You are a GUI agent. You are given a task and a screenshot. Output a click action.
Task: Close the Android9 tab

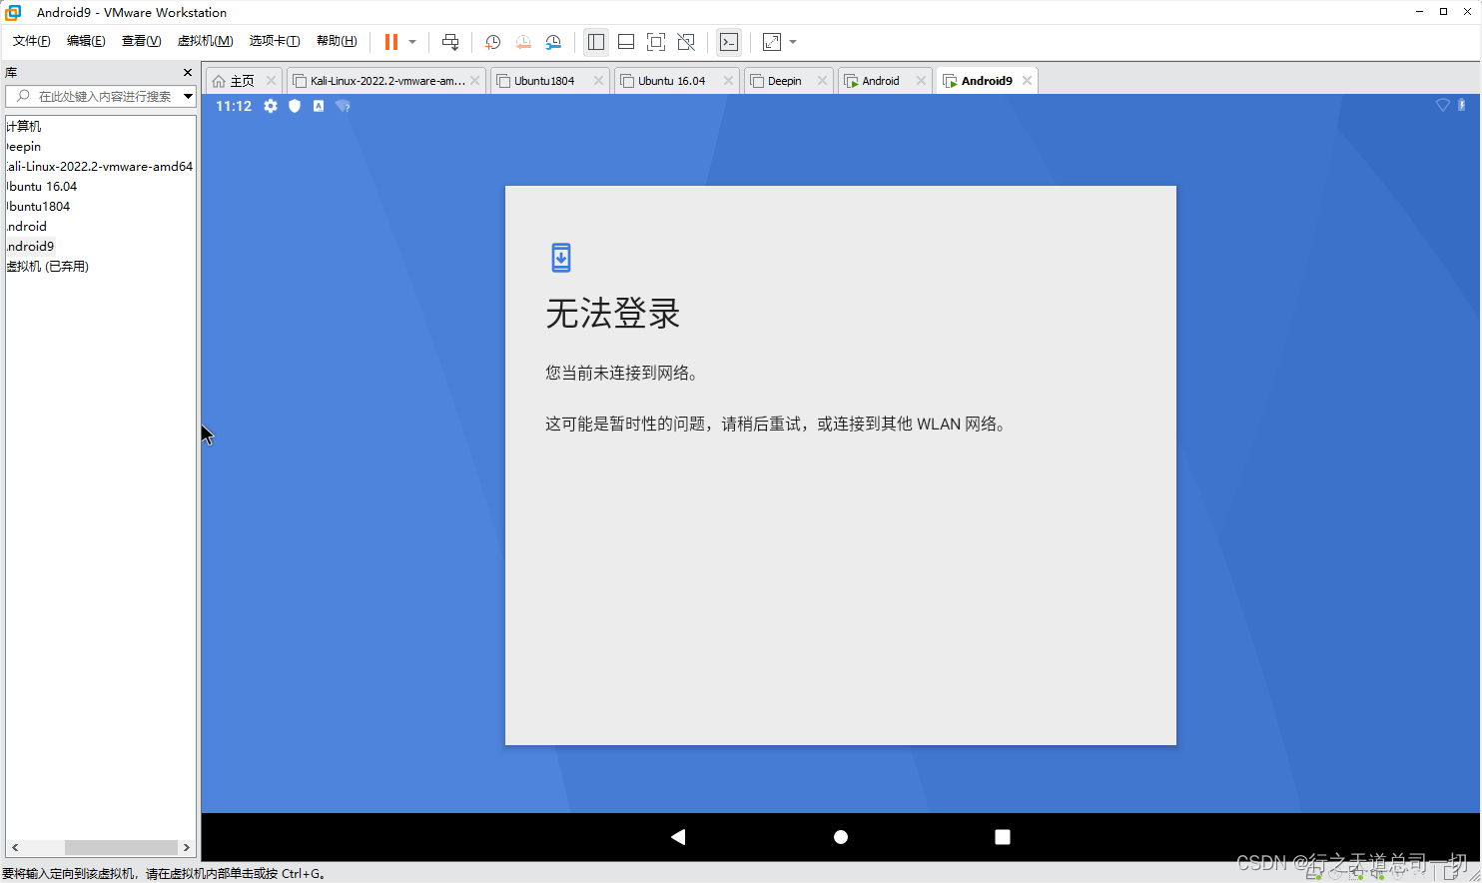point(1027,81)
